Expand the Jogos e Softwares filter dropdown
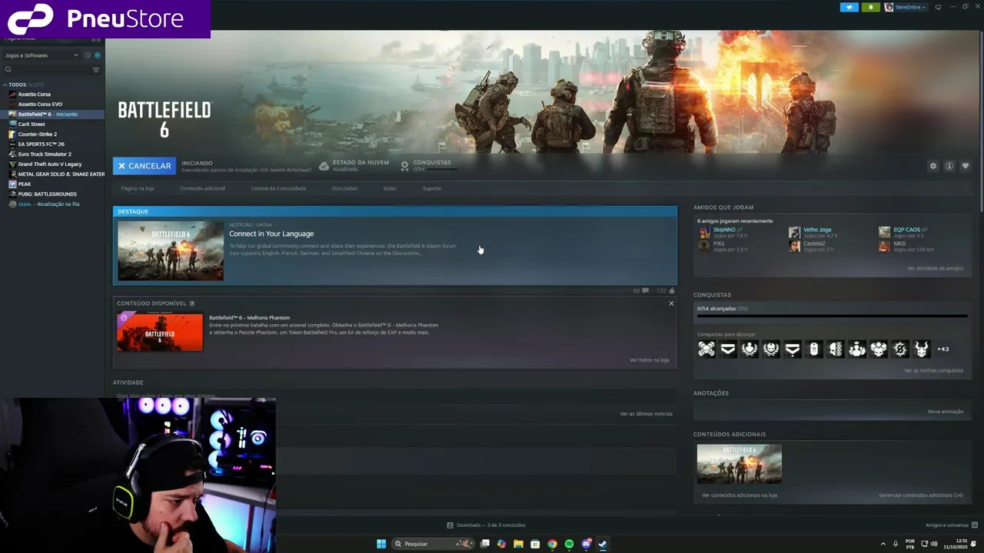The width and height of the screenshot is (984, 553). pos(41,55)
